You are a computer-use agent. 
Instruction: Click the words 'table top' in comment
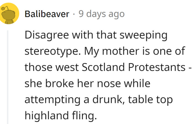pos(153,100)
